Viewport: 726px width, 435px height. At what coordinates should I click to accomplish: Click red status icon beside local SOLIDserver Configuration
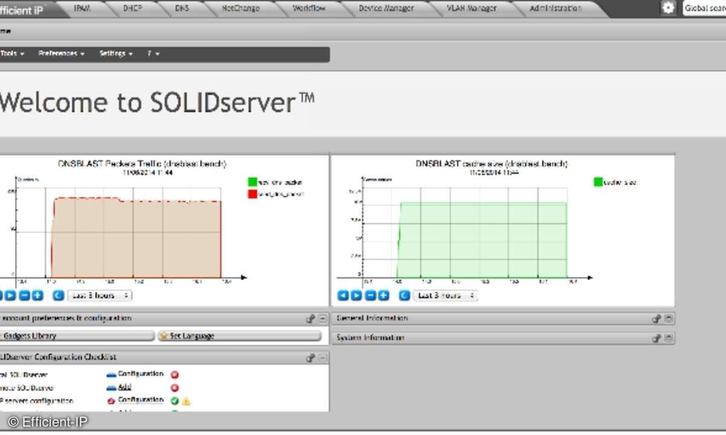(175, 375)
